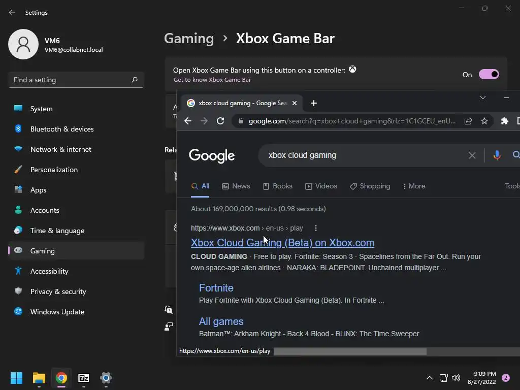The width and height of the screenshot is (520, 390).
Task: Select the All search tab
Action: [200, 186]
